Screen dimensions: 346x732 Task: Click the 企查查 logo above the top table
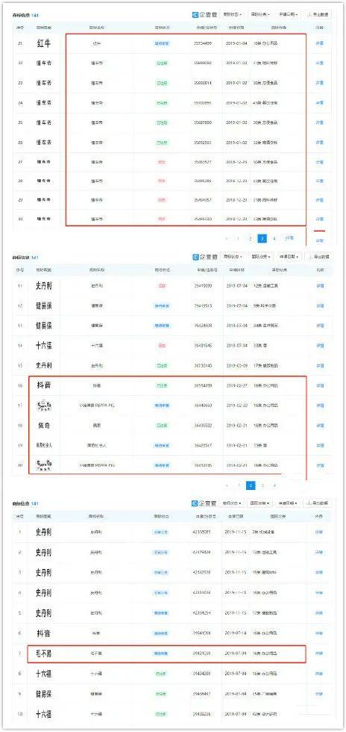tap(204, 14)
